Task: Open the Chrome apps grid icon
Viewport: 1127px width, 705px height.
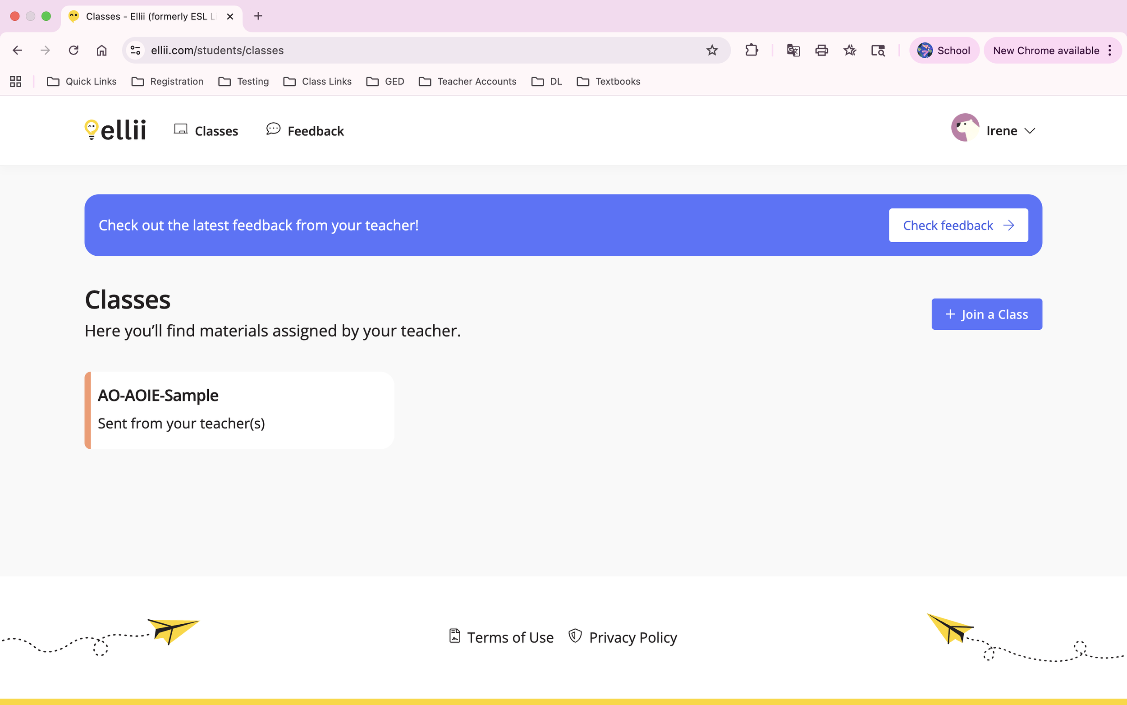Action: tap(16, 82)
